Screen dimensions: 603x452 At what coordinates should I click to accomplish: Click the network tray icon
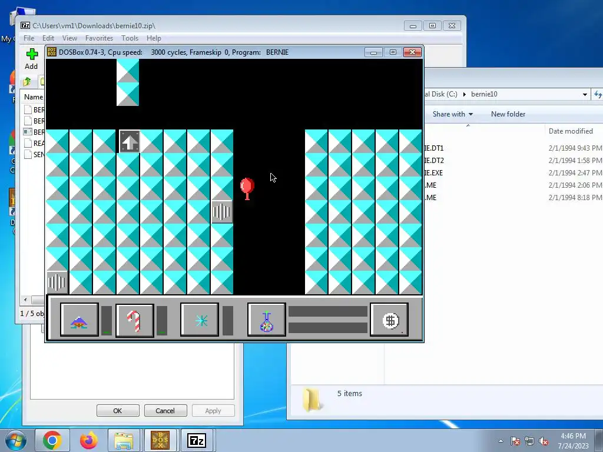[529, 441]
